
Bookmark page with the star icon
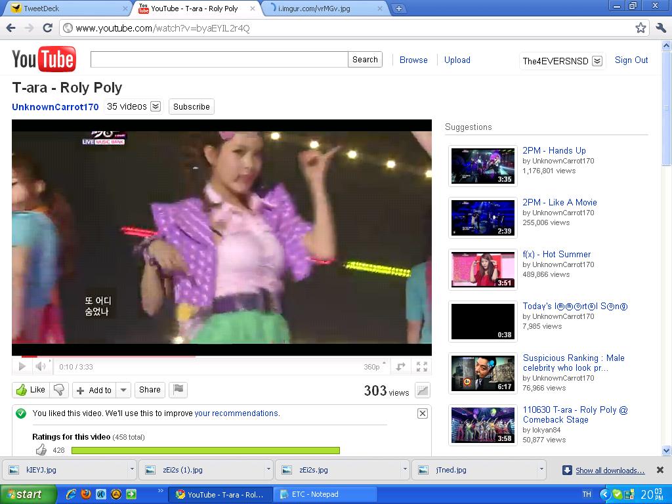tap(640, 28)
